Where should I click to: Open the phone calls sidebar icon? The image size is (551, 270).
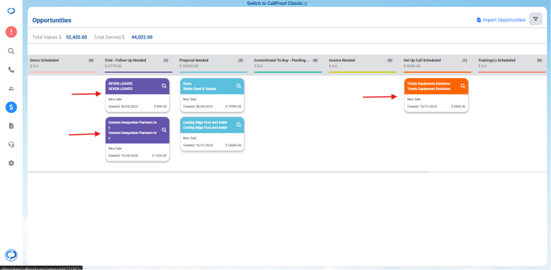[x=11, y=70]
